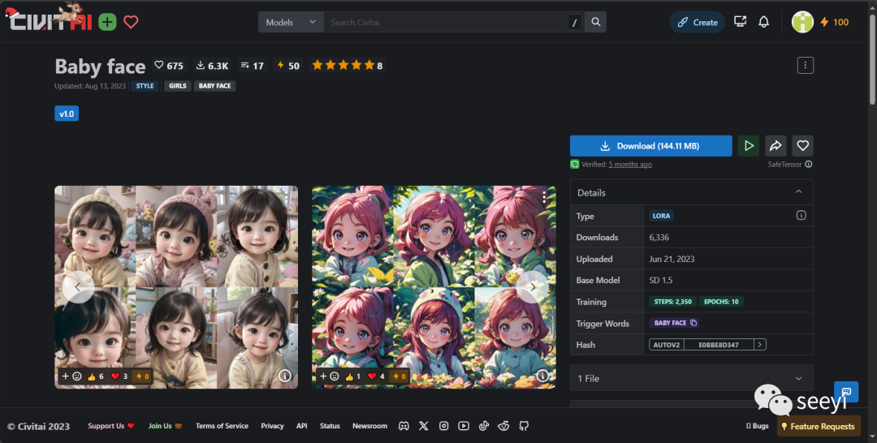
Task: Expand the 1 File section
Action: pos(691,378)
